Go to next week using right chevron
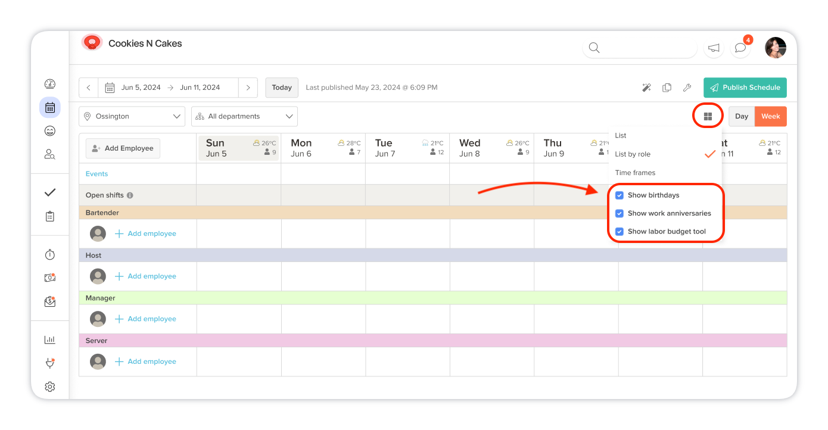Image resolution: width=828 pixels, height=430 pixels. [x=248, y=88]
